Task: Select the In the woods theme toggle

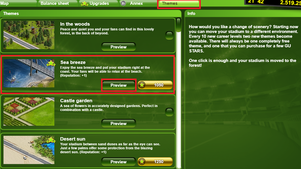Action: 169,35
